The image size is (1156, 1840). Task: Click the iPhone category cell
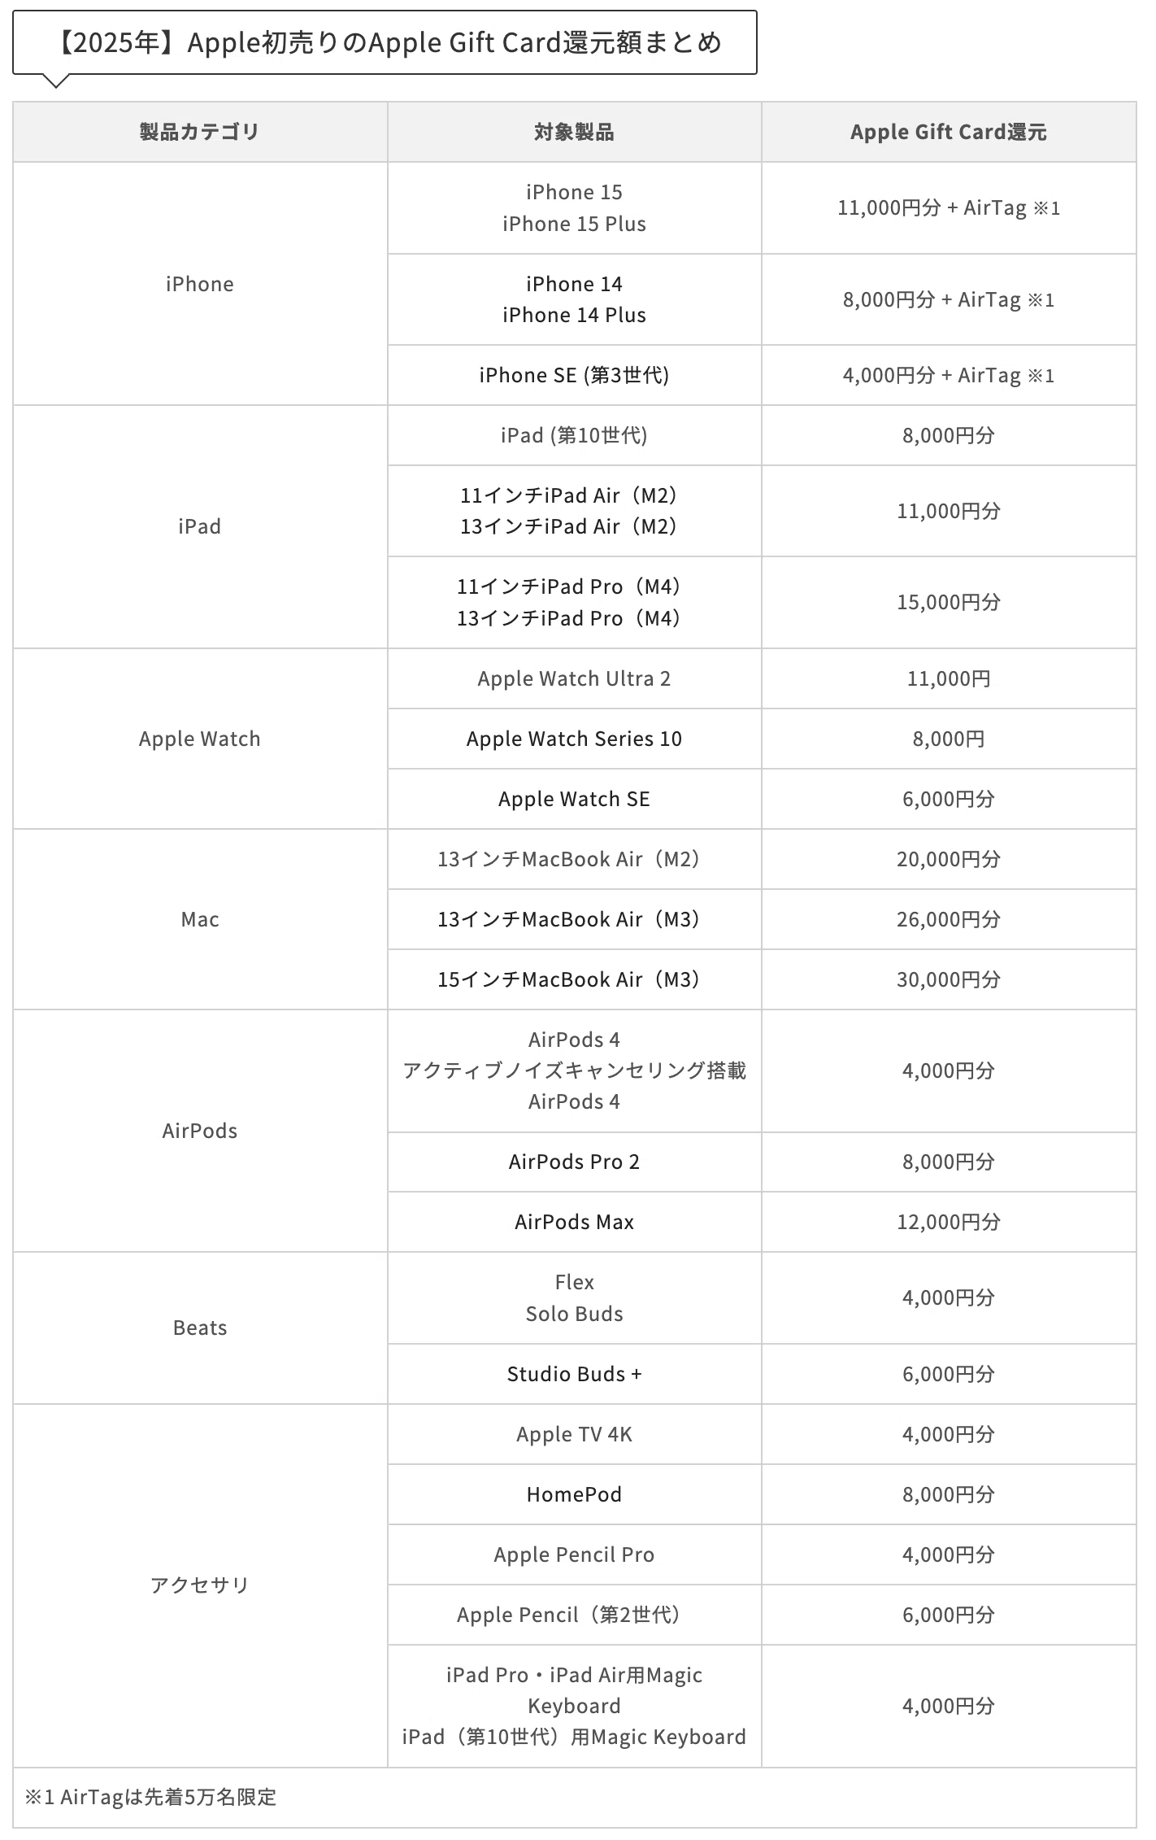(200, 284)
